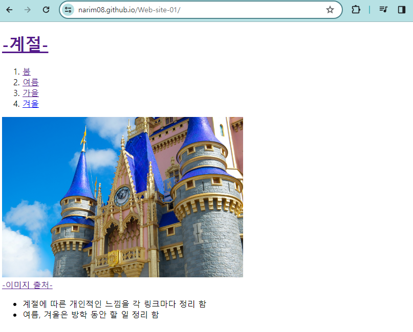Viewport: 413px width, 332px height.
Task: Open the 겨울 link
Action: pyautogui.click(x=31, y=104)
